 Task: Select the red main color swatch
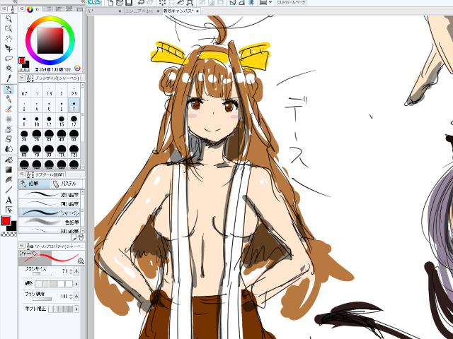pyautogui.click(x=6, y=221)
